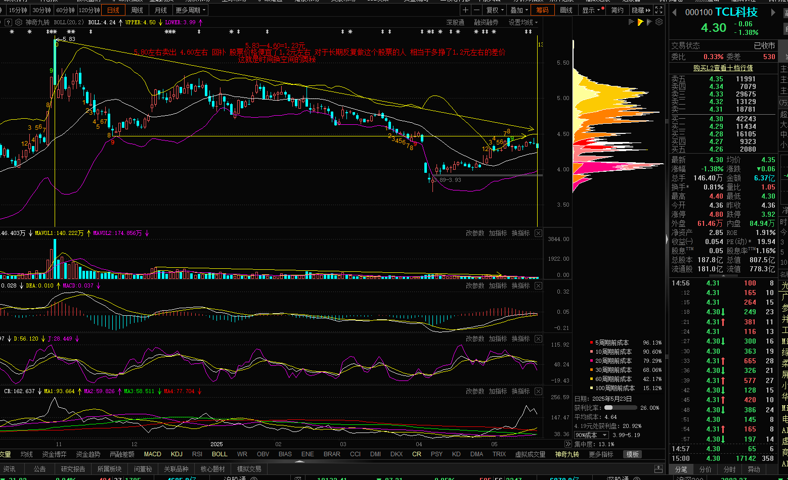Screen dimensions: 788x480
Task: Click the export/upload icon at bottom bar
Action: pyautogui.click(x=658, y=469)
